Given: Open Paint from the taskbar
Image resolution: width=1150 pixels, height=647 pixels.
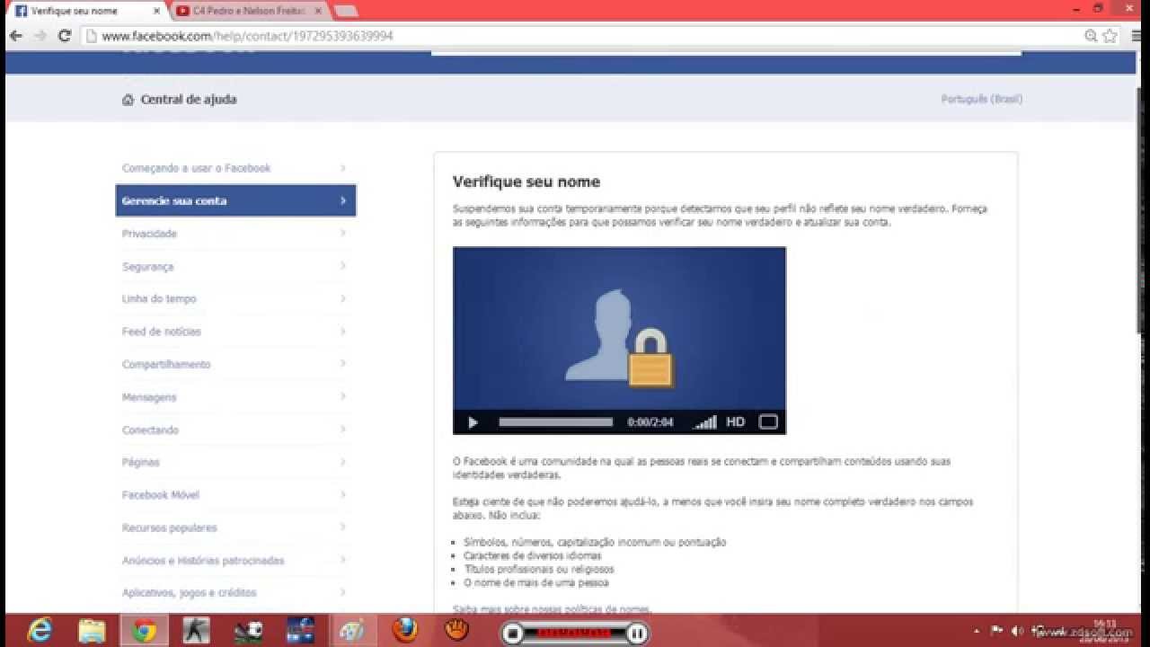Looking at the screenshot, I should pos(351,631).
